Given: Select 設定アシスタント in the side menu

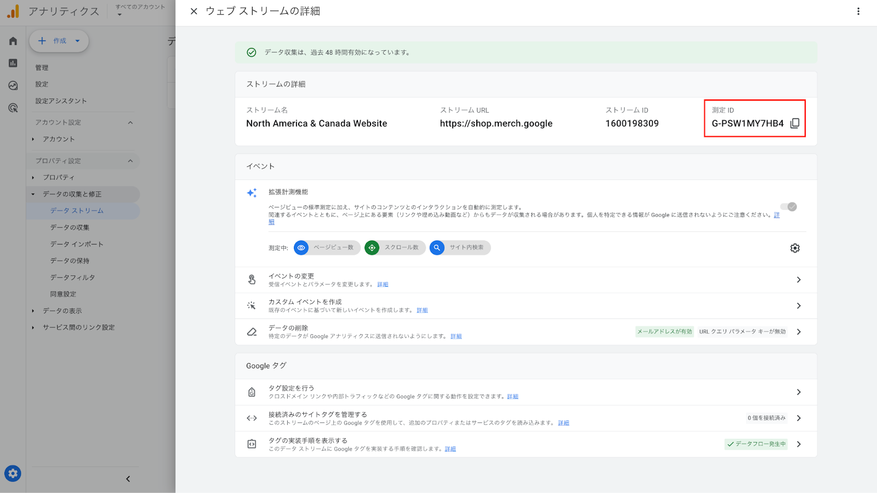Looking at the screenshot, I should pyautogui.click(x=61, y=101).
